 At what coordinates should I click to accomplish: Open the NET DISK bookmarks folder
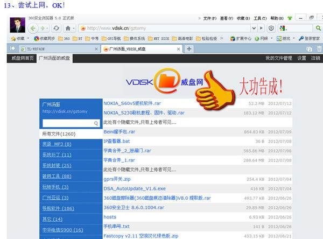pos(159,39)
